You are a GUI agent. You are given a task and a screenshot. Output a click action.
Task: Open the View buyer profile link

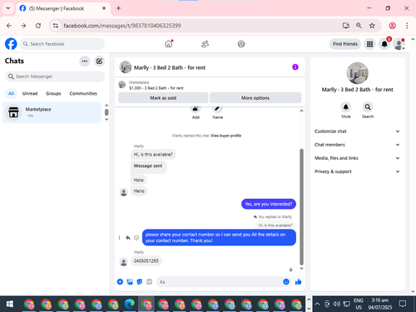coord(225,136)
